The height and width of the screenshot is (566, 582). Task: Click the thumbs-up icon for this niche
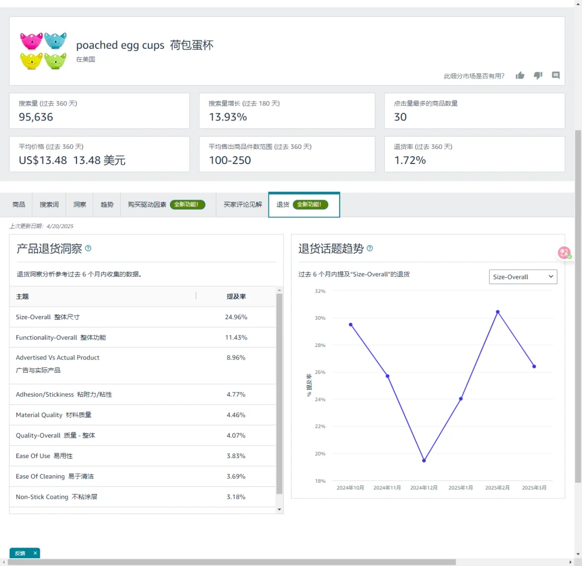tap(520, 75)
